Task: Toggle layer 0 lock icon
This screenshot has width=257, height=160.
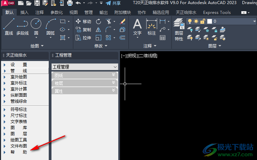Action: 203,21
